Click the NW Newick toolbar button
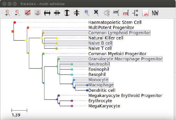The width and height of the screenshot is (176, 120). [155, 13]
